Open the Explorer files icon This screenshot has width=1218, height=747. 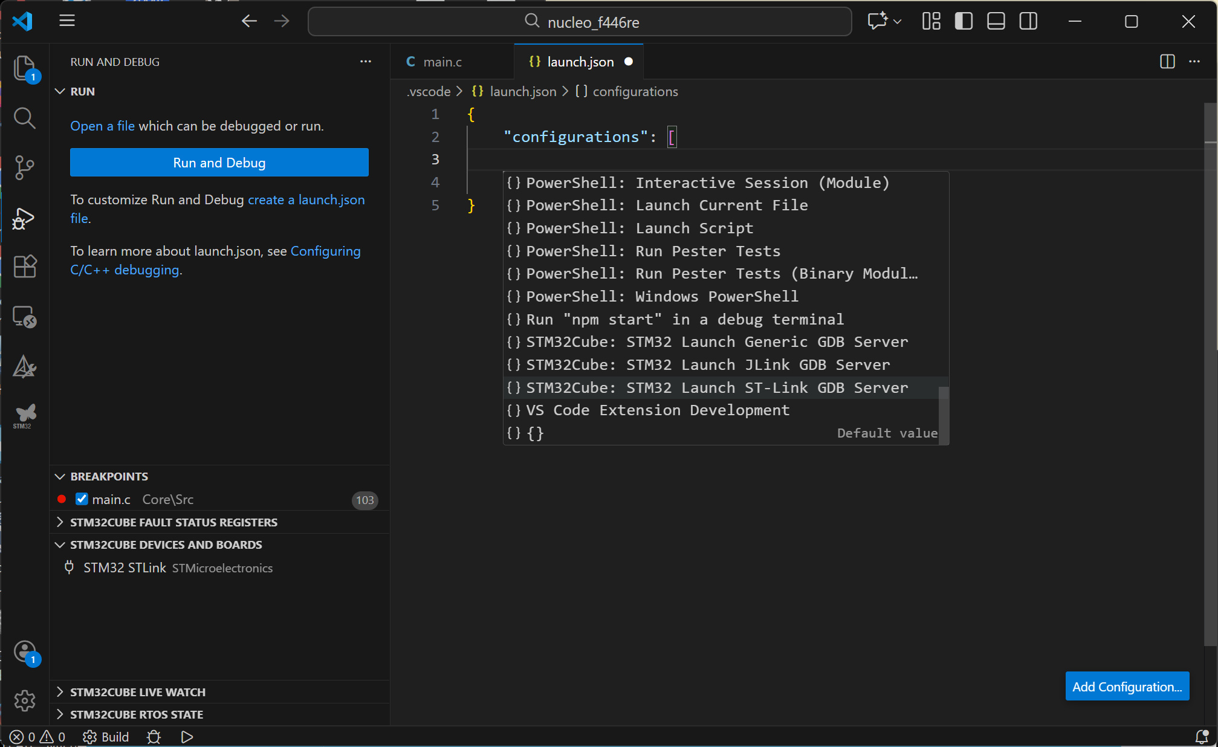coord(24,68)
